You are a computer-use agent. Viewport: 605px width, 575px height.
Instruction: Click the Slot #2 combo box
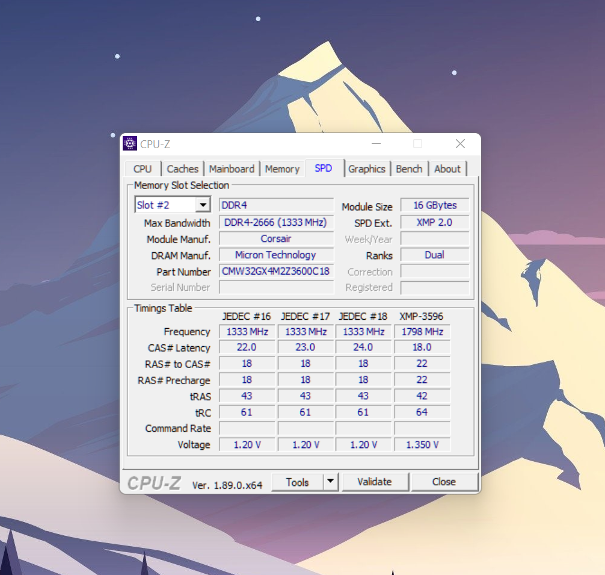pos(173,205)
